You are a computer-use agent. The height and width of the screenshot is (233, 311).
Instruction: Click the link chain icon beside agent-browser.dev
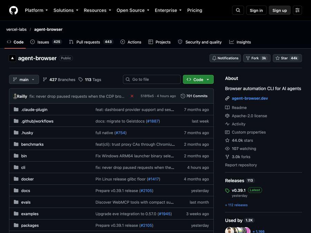227,98
